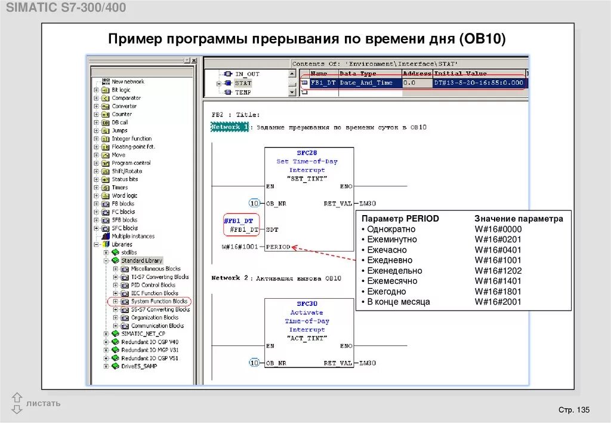Viewport: 611px width, 423px height.
Task: Select the Communication Blocks library item
Action: [x=158, y=326]
